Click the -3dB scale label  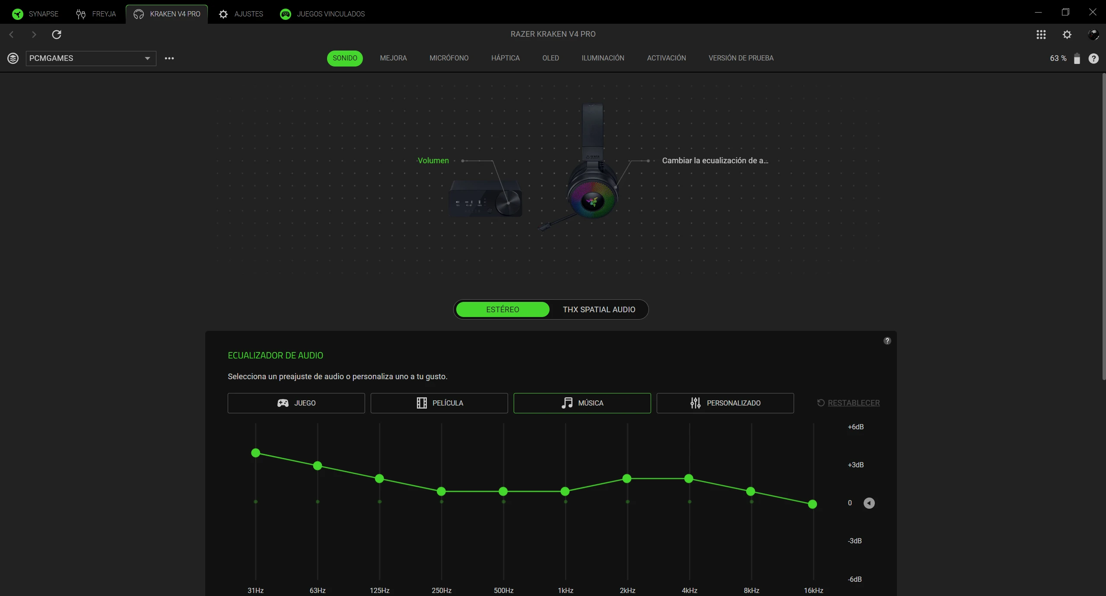(855, 541)
